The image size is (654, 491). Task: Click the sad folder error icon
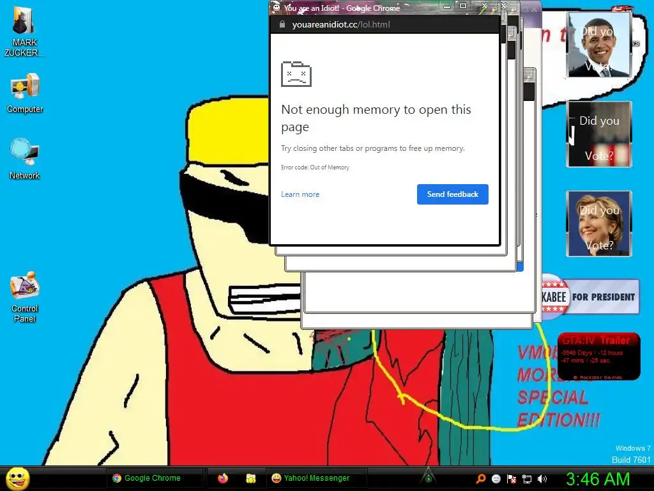296,74
